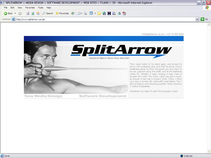
Task: Stop loading with the red X icon
Action: (28, 13)
